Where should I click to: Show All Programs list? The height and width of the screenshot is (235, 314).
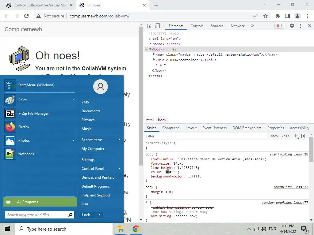[40, 202]
